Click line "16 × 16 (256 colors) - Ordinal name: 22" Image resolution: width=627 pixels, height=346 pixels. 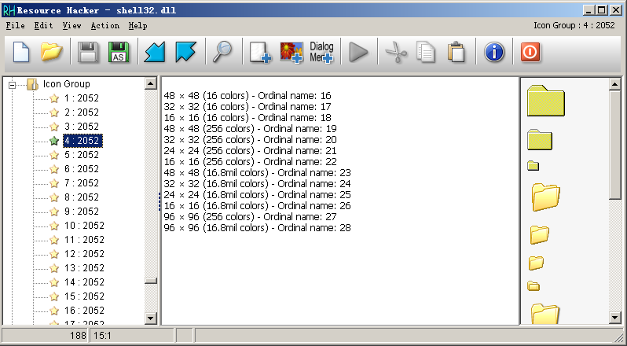pyautogui.click(x=251, y=162)
